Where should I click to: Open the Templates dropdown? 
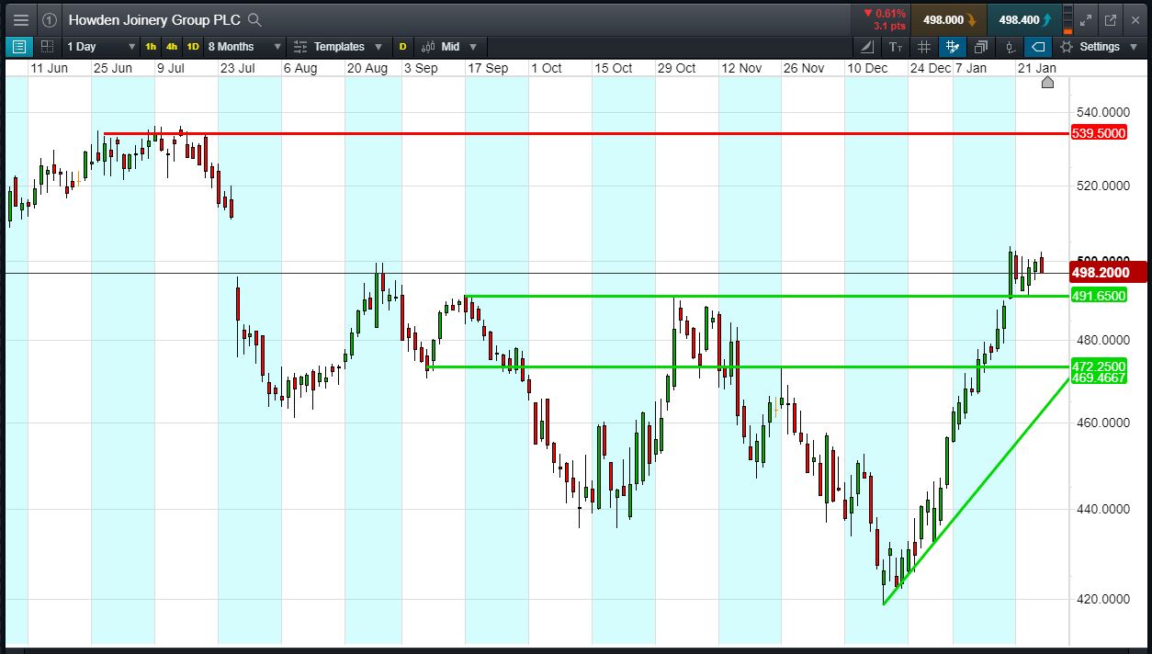click(338, 47)
